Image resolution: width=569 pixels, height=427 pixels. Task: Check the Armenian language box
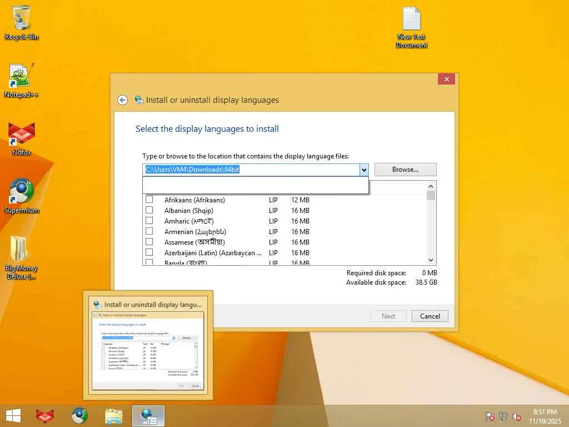click(149, 231)
